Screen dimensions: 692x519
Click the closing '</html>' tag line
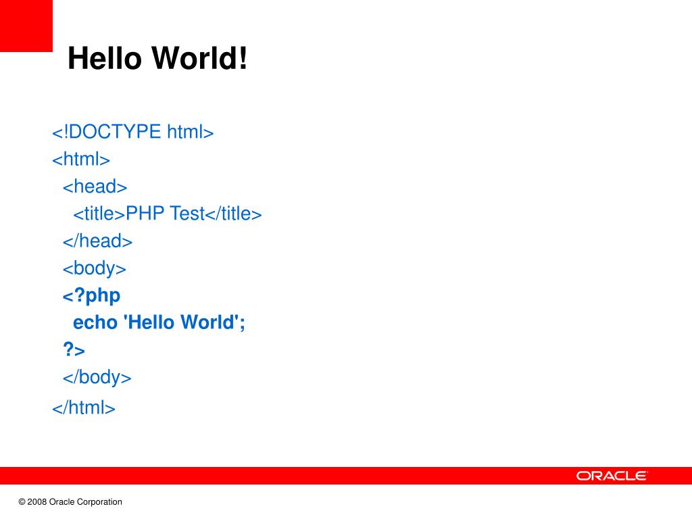[84, 407]
